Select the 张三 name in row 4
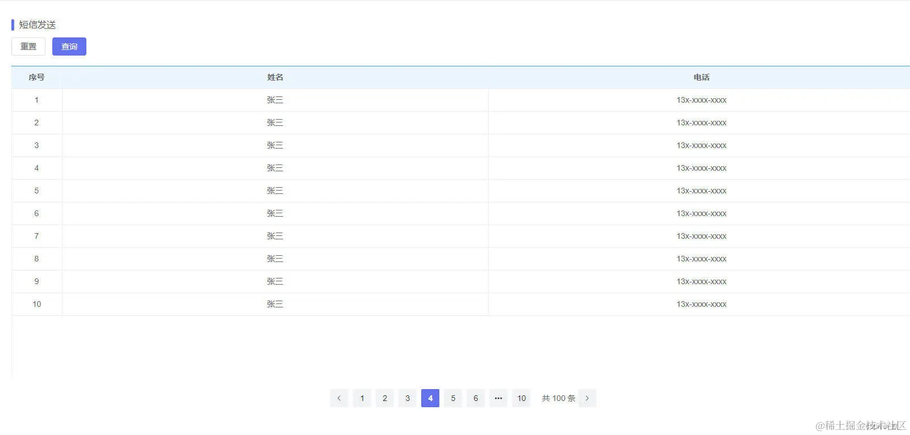Screen dimensions: 910x435 275,168
